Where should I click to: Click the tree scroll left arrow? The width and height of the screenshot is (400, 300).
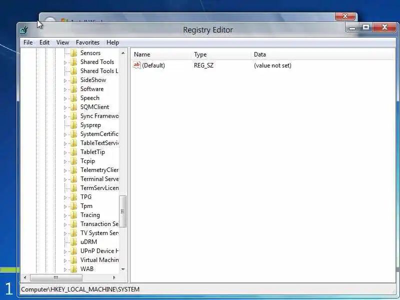[25, 277]
